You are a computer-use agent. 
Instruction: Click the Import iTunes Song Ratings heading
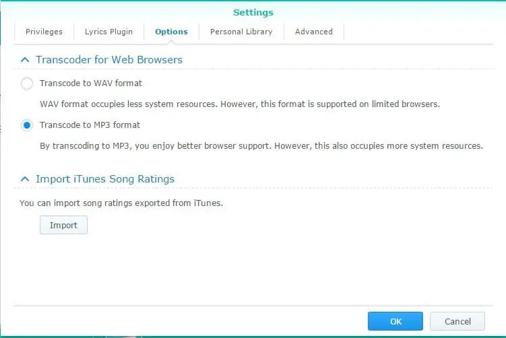(105, 179)
